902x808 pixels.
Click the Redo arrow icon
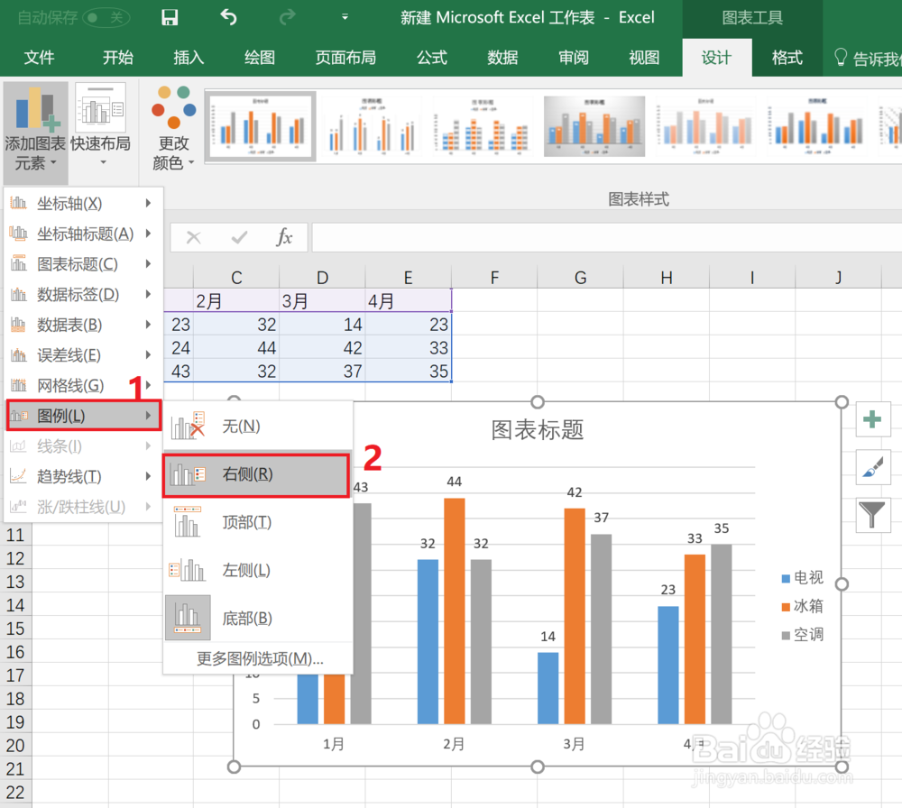[287, 17]
